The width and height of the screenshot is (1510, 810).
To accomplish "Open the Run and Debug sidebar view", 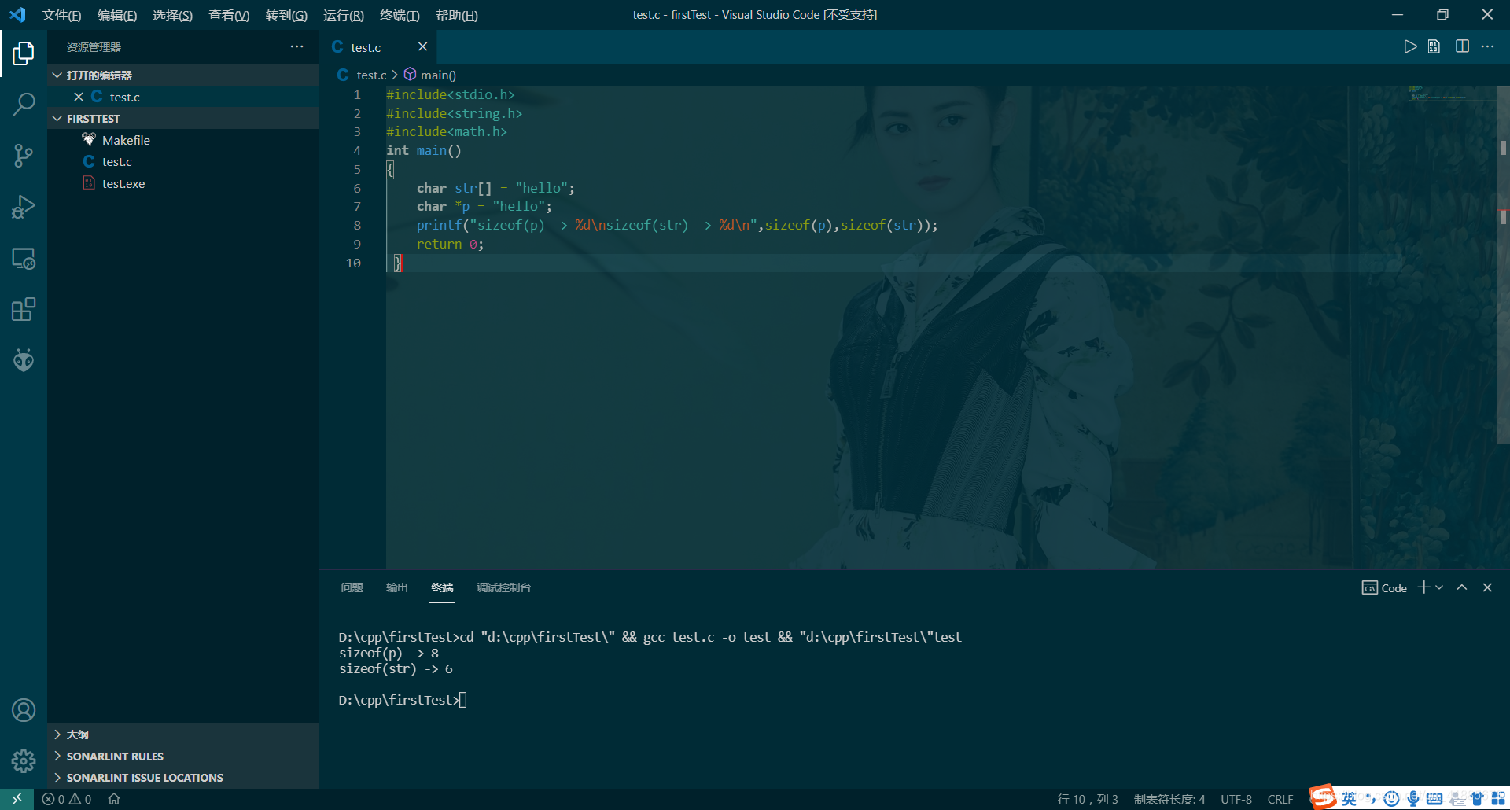I will pyautogui.click(x=24, y=206).
